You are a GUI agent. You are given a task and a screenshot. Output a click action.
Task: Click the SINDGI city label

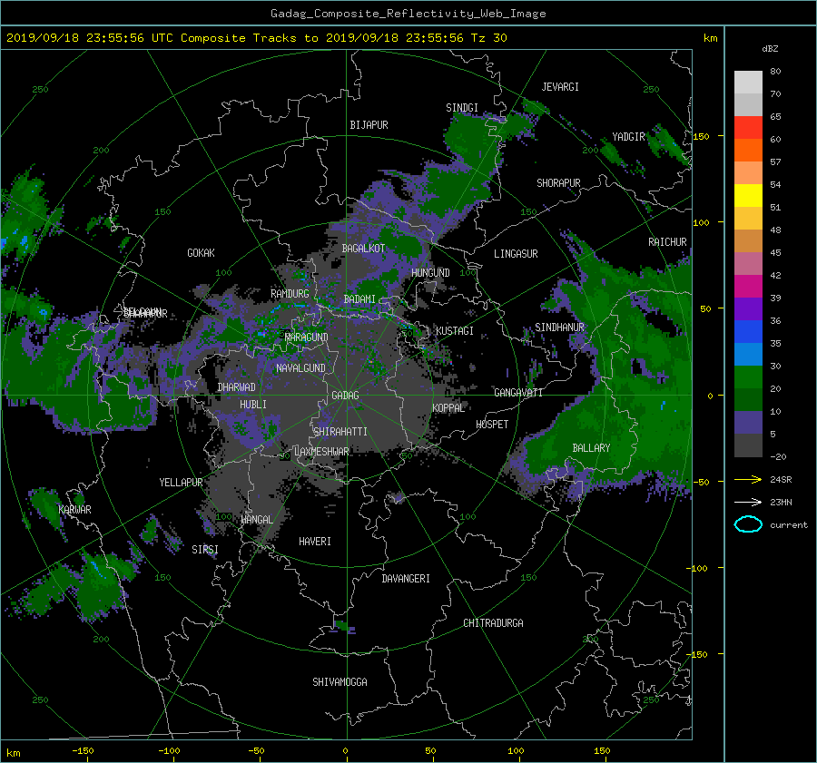(462, 108)
